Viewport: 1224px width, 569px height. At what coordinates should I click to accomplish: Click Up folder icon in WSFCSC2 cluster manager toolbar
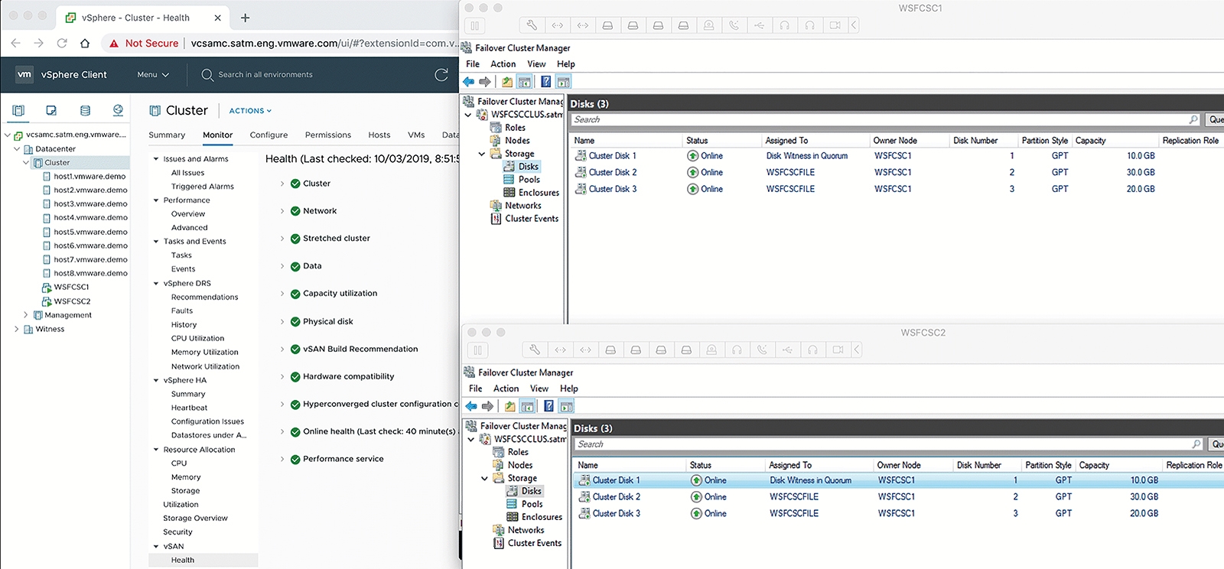pos(510,406)
